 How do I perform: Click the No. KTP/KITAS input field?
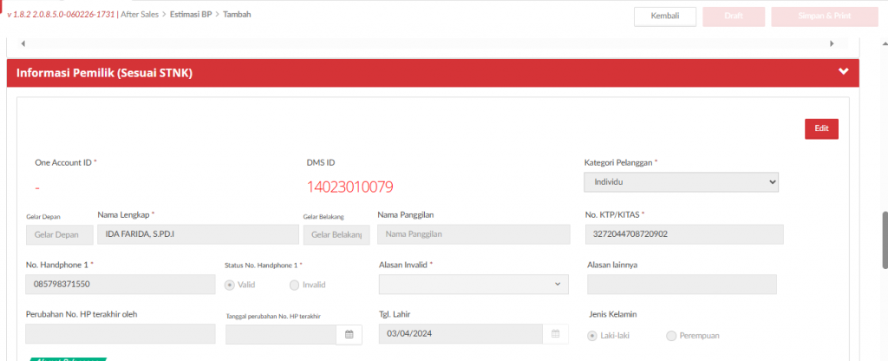684,234
